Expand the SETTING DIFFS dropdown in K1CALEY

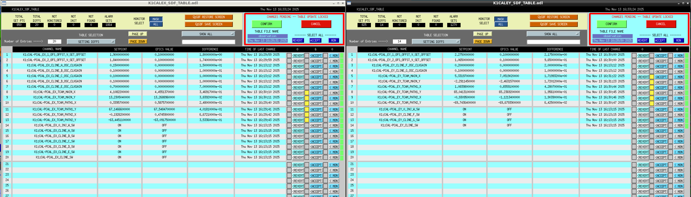point(436,42)
